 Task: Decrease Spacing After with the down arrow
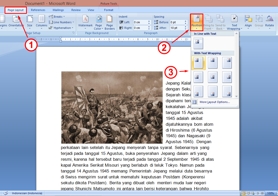pos(186,29)
